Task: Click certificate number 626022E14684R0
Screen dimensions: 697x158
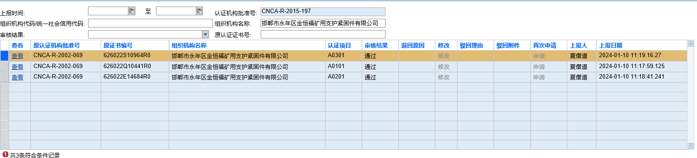Action: pos(127,77)
